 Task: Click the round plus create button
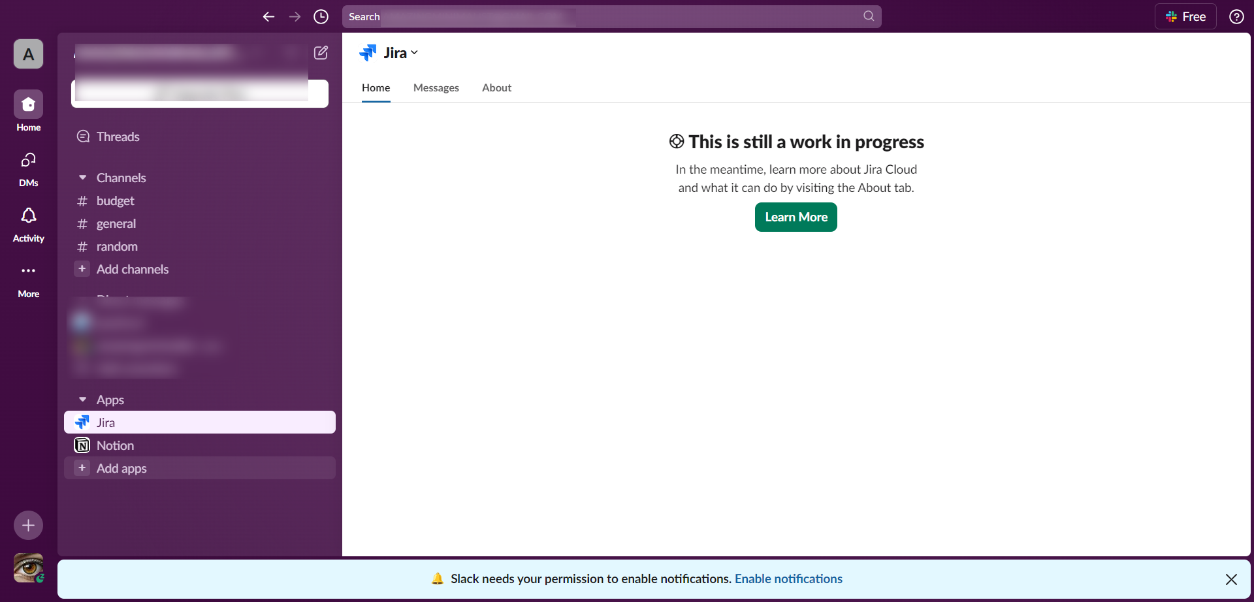(x=29, y=525)
